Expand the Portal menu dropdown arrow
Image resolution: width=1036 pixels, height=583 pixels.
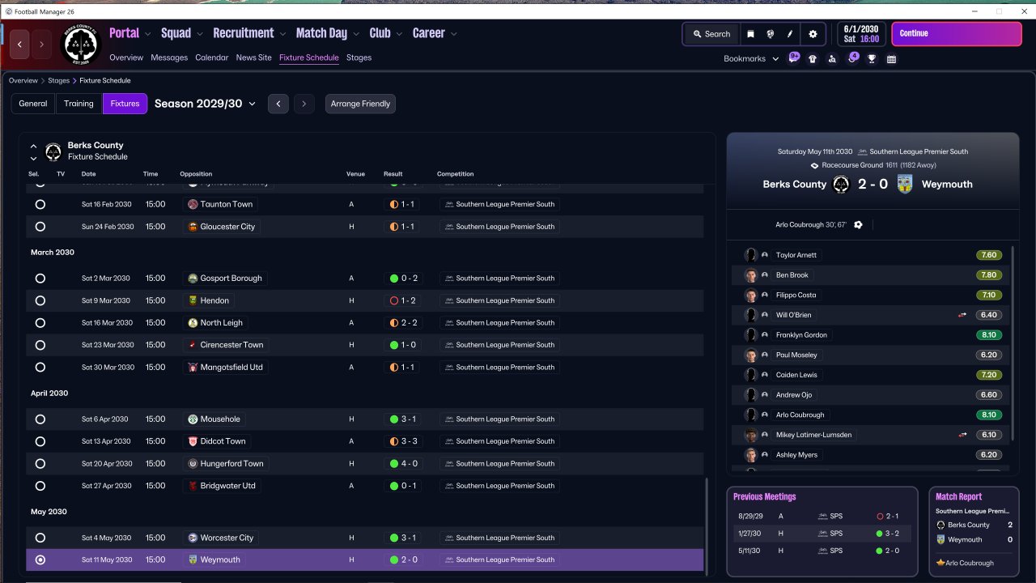coord(148,34)
